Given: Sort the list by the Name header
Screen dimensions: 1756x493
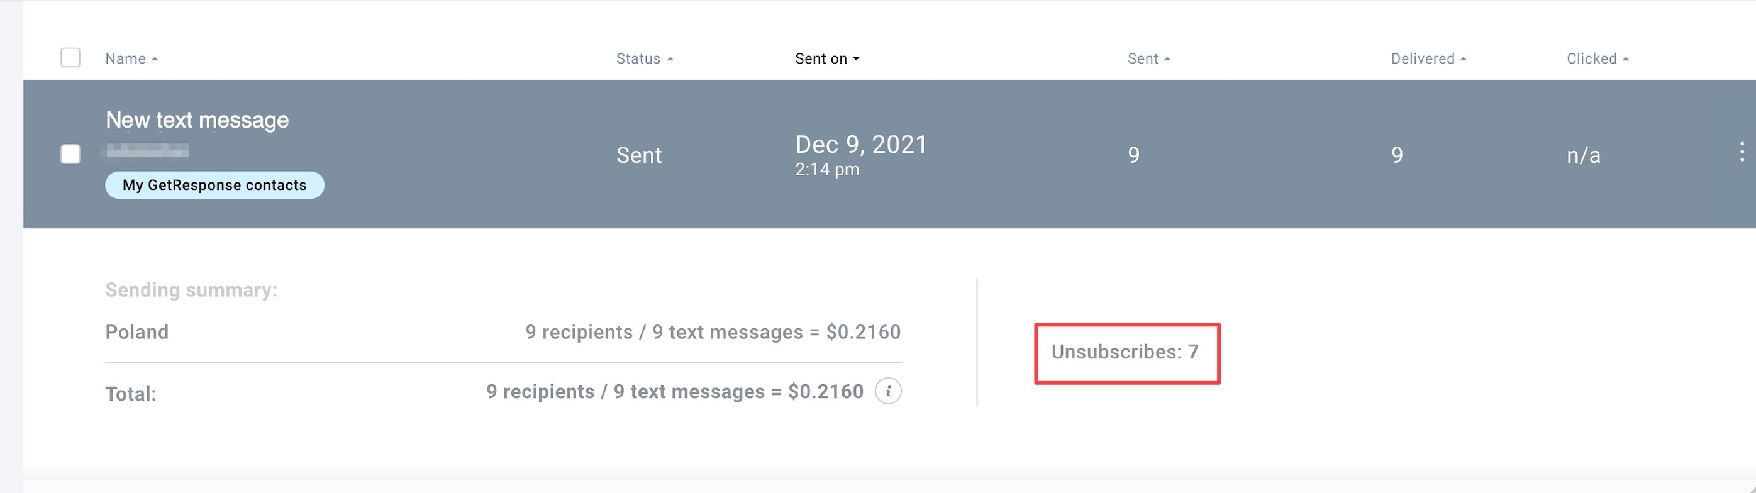Looking at the screenshot, I should pos(125,58).
